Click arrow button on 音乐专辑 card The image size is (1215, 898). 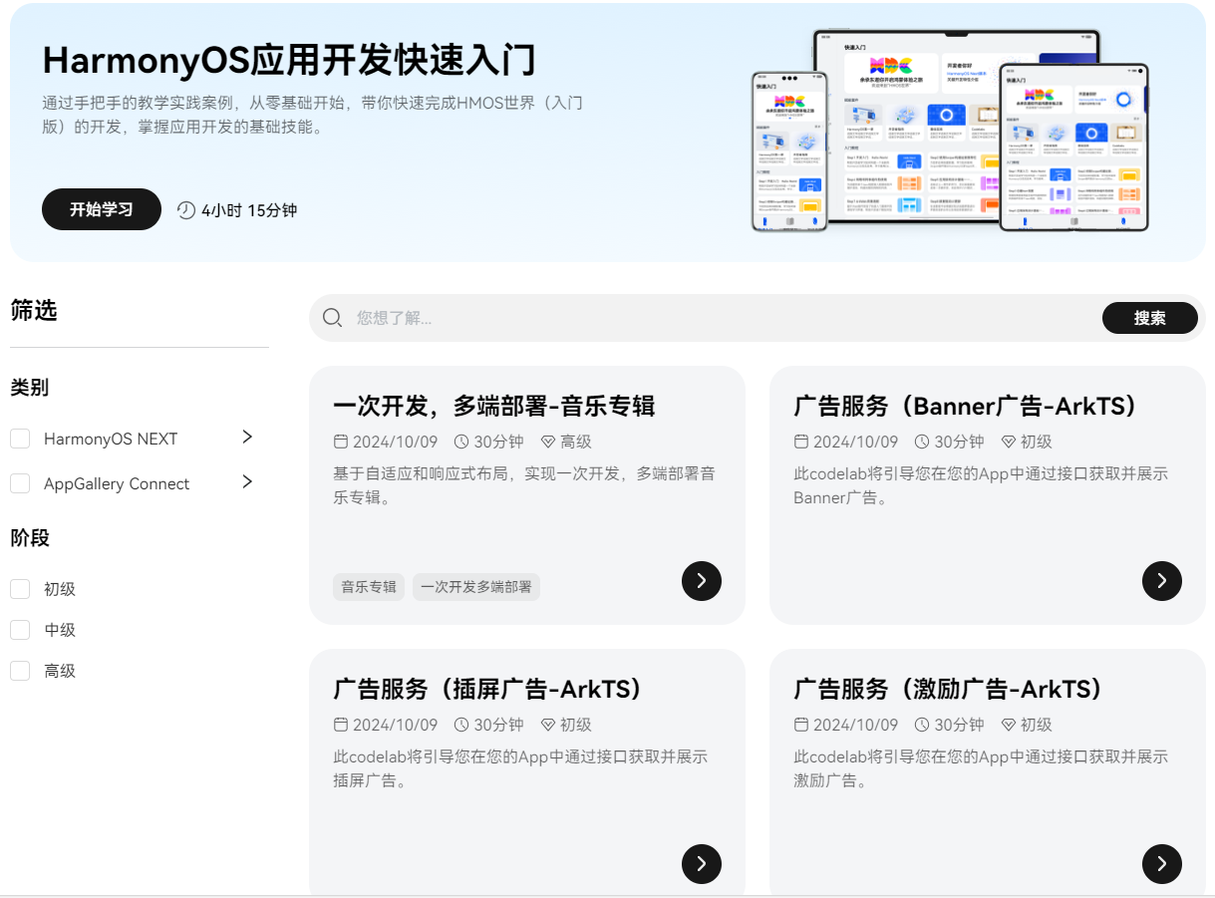click(702, 581)
